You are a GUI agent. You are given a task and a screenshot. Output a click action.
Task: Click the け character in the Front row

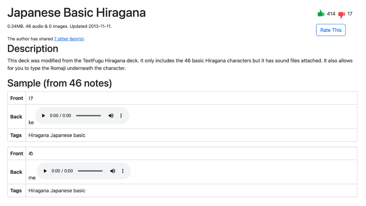pos(31,98)
